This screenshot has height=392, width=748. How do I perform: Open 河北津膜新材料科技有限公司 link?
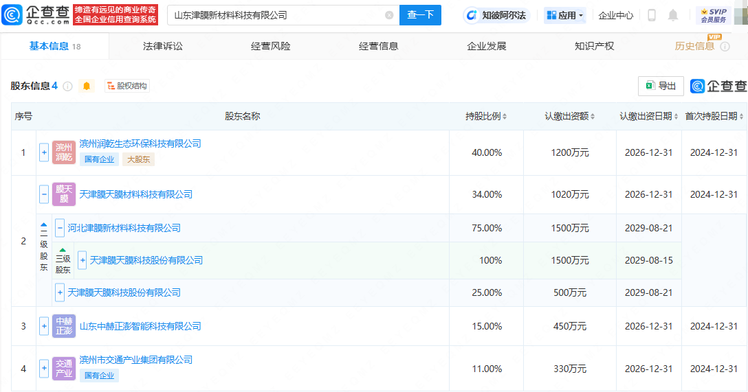pos(124,228)
